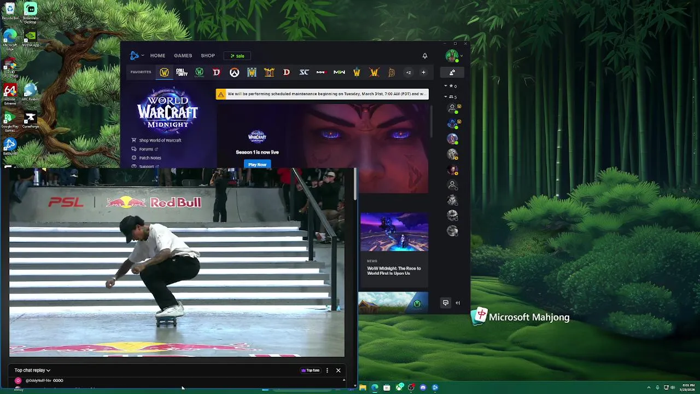Image resolution: width=700 pixels, height=394 pixels.
Task: Open the chat icon in Battle.net
Action: [446, 303]
